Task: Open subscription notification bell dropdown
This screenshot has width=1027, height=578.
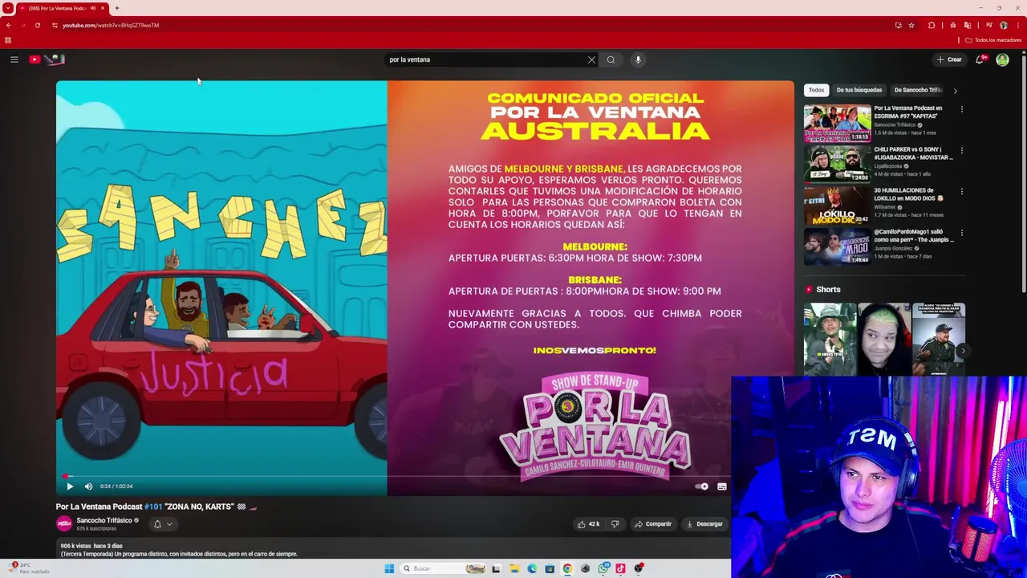Action: (163, 524)
